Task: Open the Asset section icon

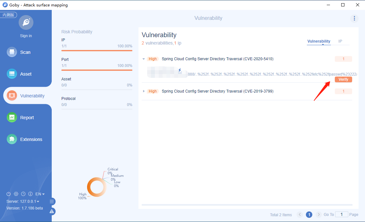Action: tap(12, 74)
